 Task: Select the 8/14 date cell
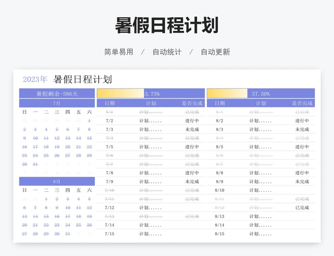point(220,225)
